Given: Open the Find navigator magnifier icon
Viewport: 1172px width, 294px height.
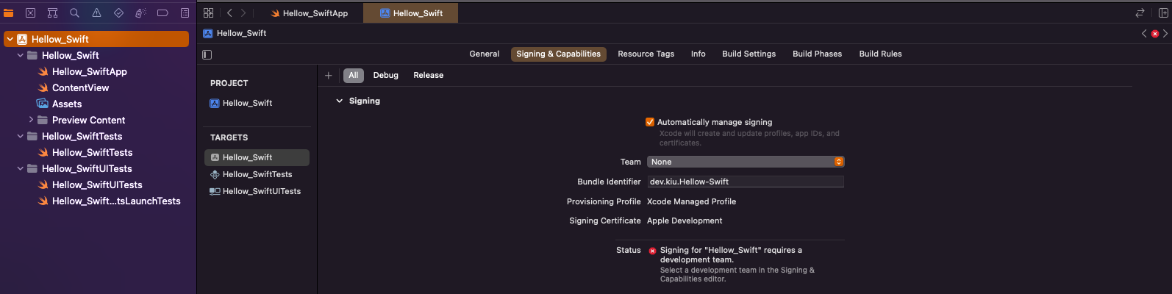Looking at the screenshot, I should coord(74,12).
